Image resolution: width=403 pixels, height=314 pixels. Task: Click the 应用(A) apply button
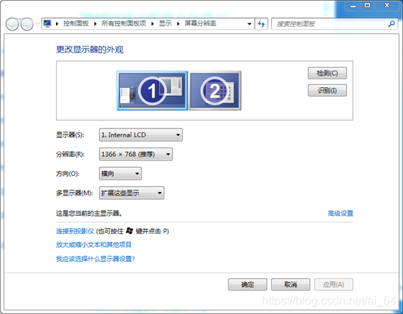(x=334, y=284)
